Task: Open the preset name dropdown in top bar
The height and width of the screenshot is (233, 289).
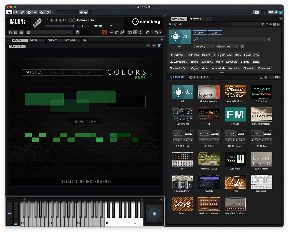Action: pyautogui.click(x=90, y=12)
